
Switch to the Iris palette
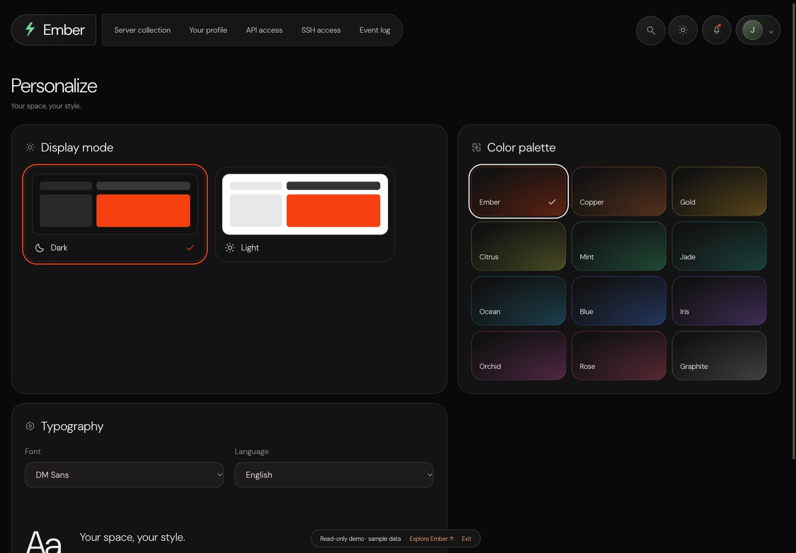coord(719,301)
